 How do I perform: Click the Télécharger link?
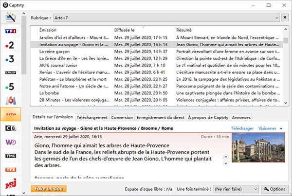242,128
